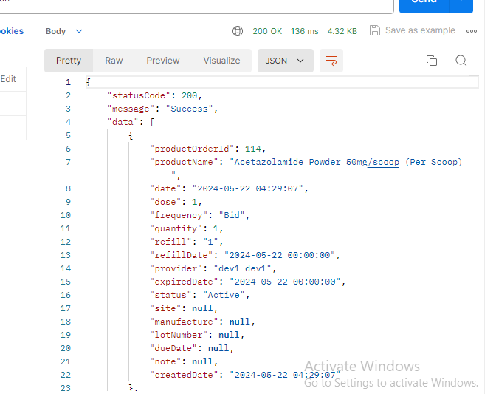Click the frequency value "Bid"

(x=232, y=215)
